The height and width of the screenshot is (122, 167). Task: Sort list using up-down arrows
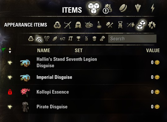pos(10,50)
